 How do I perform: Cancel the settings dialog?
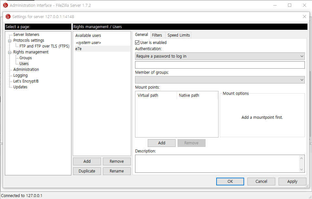pyautogui.click(x=261, y=182)
